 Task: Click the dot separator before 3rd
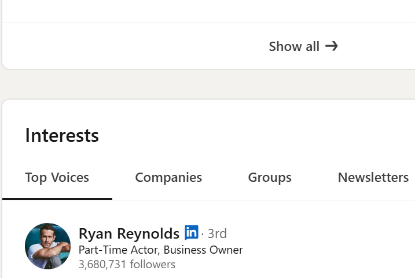click(x=203, y=234)
